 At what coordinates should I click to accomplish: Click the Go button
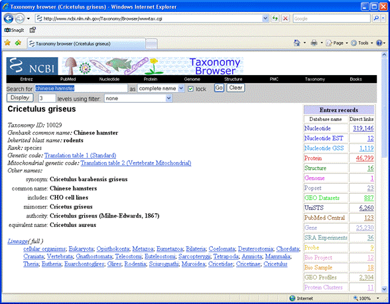219,88
